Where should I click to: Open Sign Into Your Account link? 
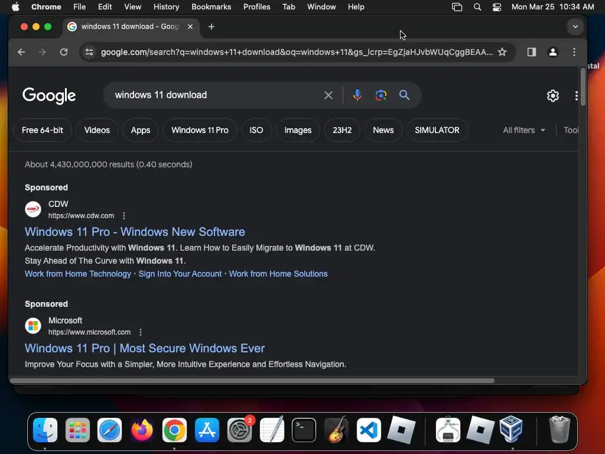(180, 274)
